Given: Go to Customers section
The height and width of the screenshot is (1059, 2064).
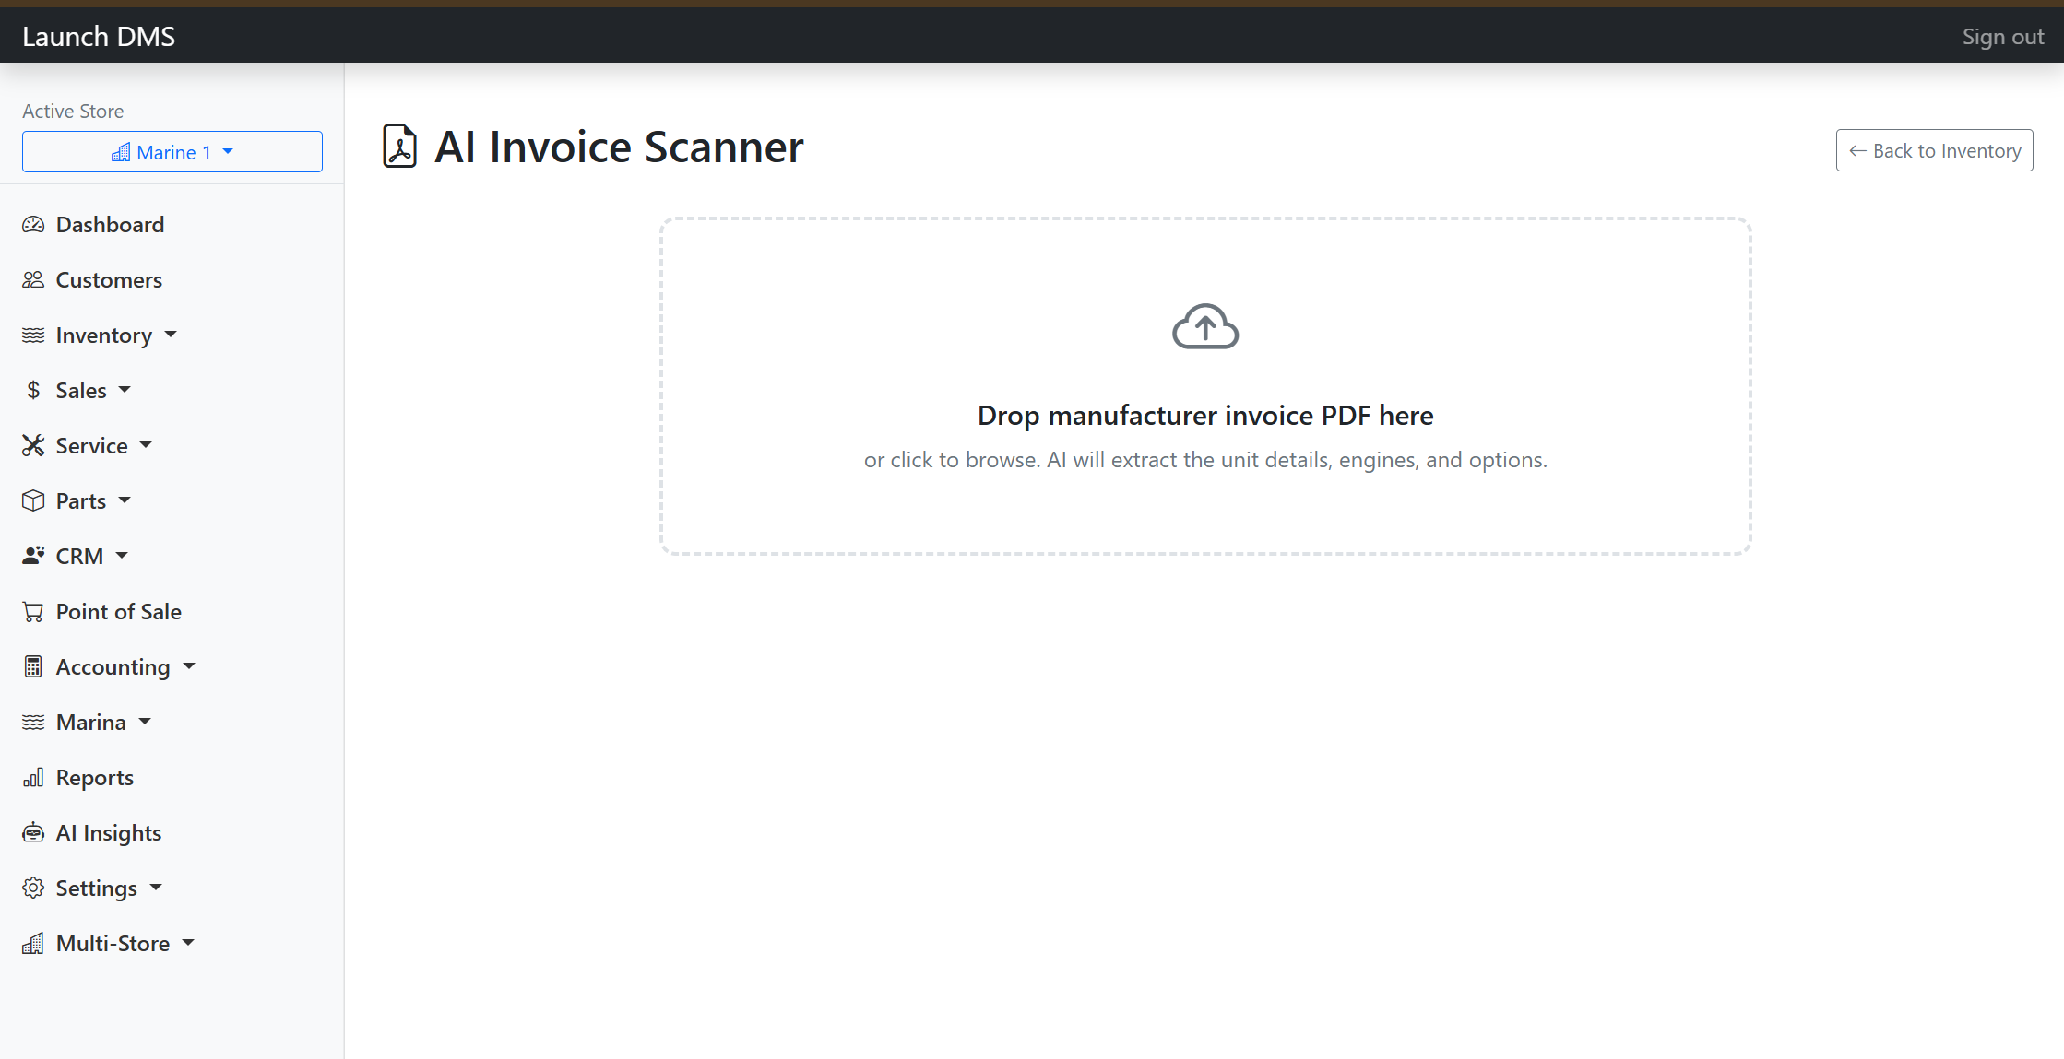Looking at the screenshot, I should [109, 280].
